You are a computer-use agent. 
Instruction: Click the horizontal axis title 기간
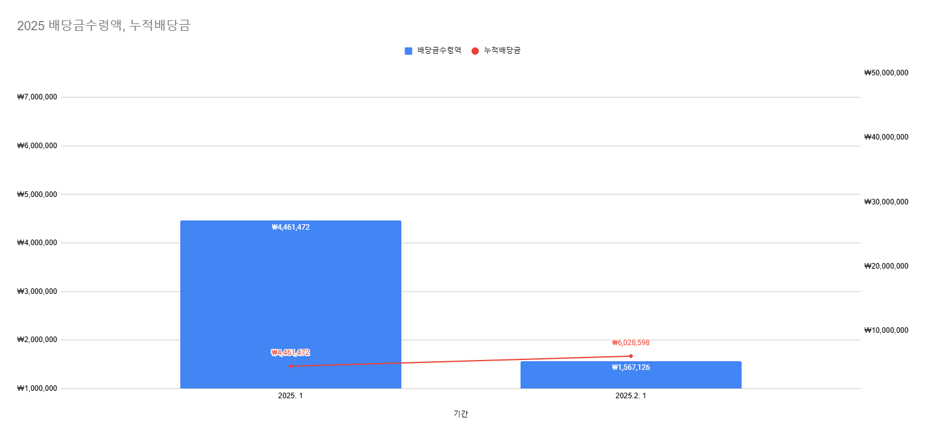click(x=461, y=414)
